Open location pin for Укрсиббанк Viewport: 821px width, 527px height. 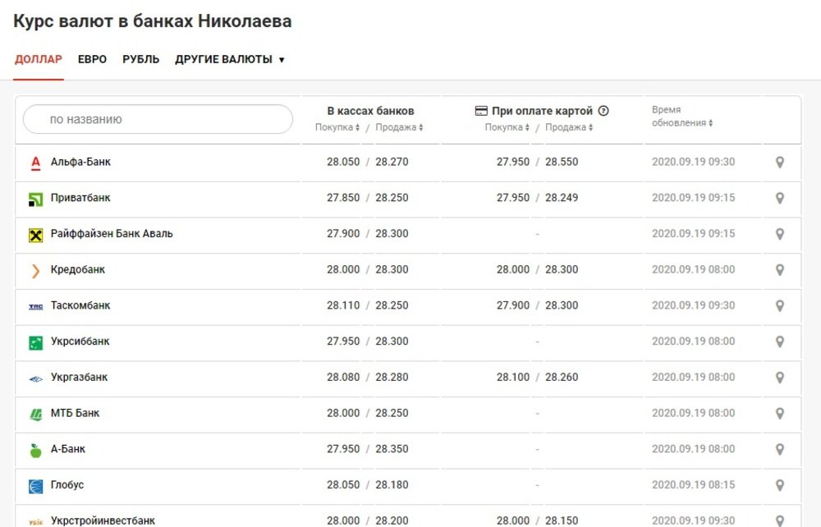click(780, 341)
